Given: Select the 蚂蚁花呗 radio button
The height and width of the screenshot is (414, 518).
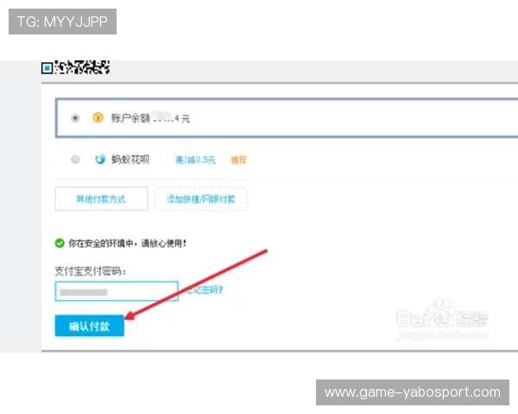Looking at the screenshot, I should coord(75,160).
